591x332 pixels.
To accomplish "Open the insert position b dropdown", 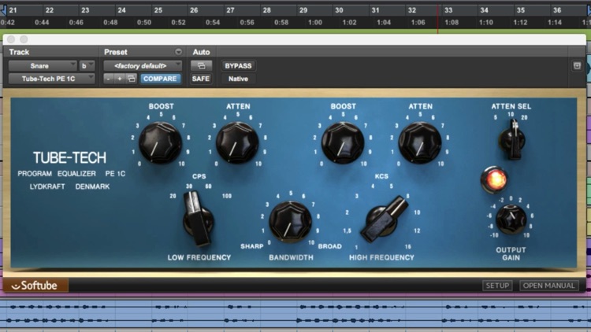I will point(87,66).
